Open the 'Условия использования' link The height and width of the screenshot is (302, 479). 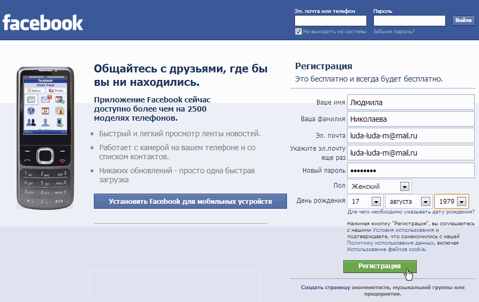tap(403, 230)
